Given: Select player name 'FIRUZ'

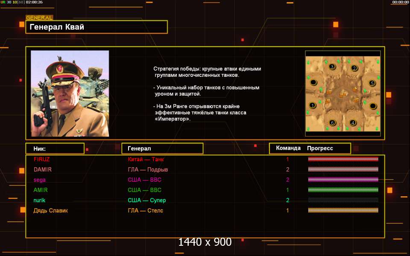Looking at the screenshot, I should (41, 159).
